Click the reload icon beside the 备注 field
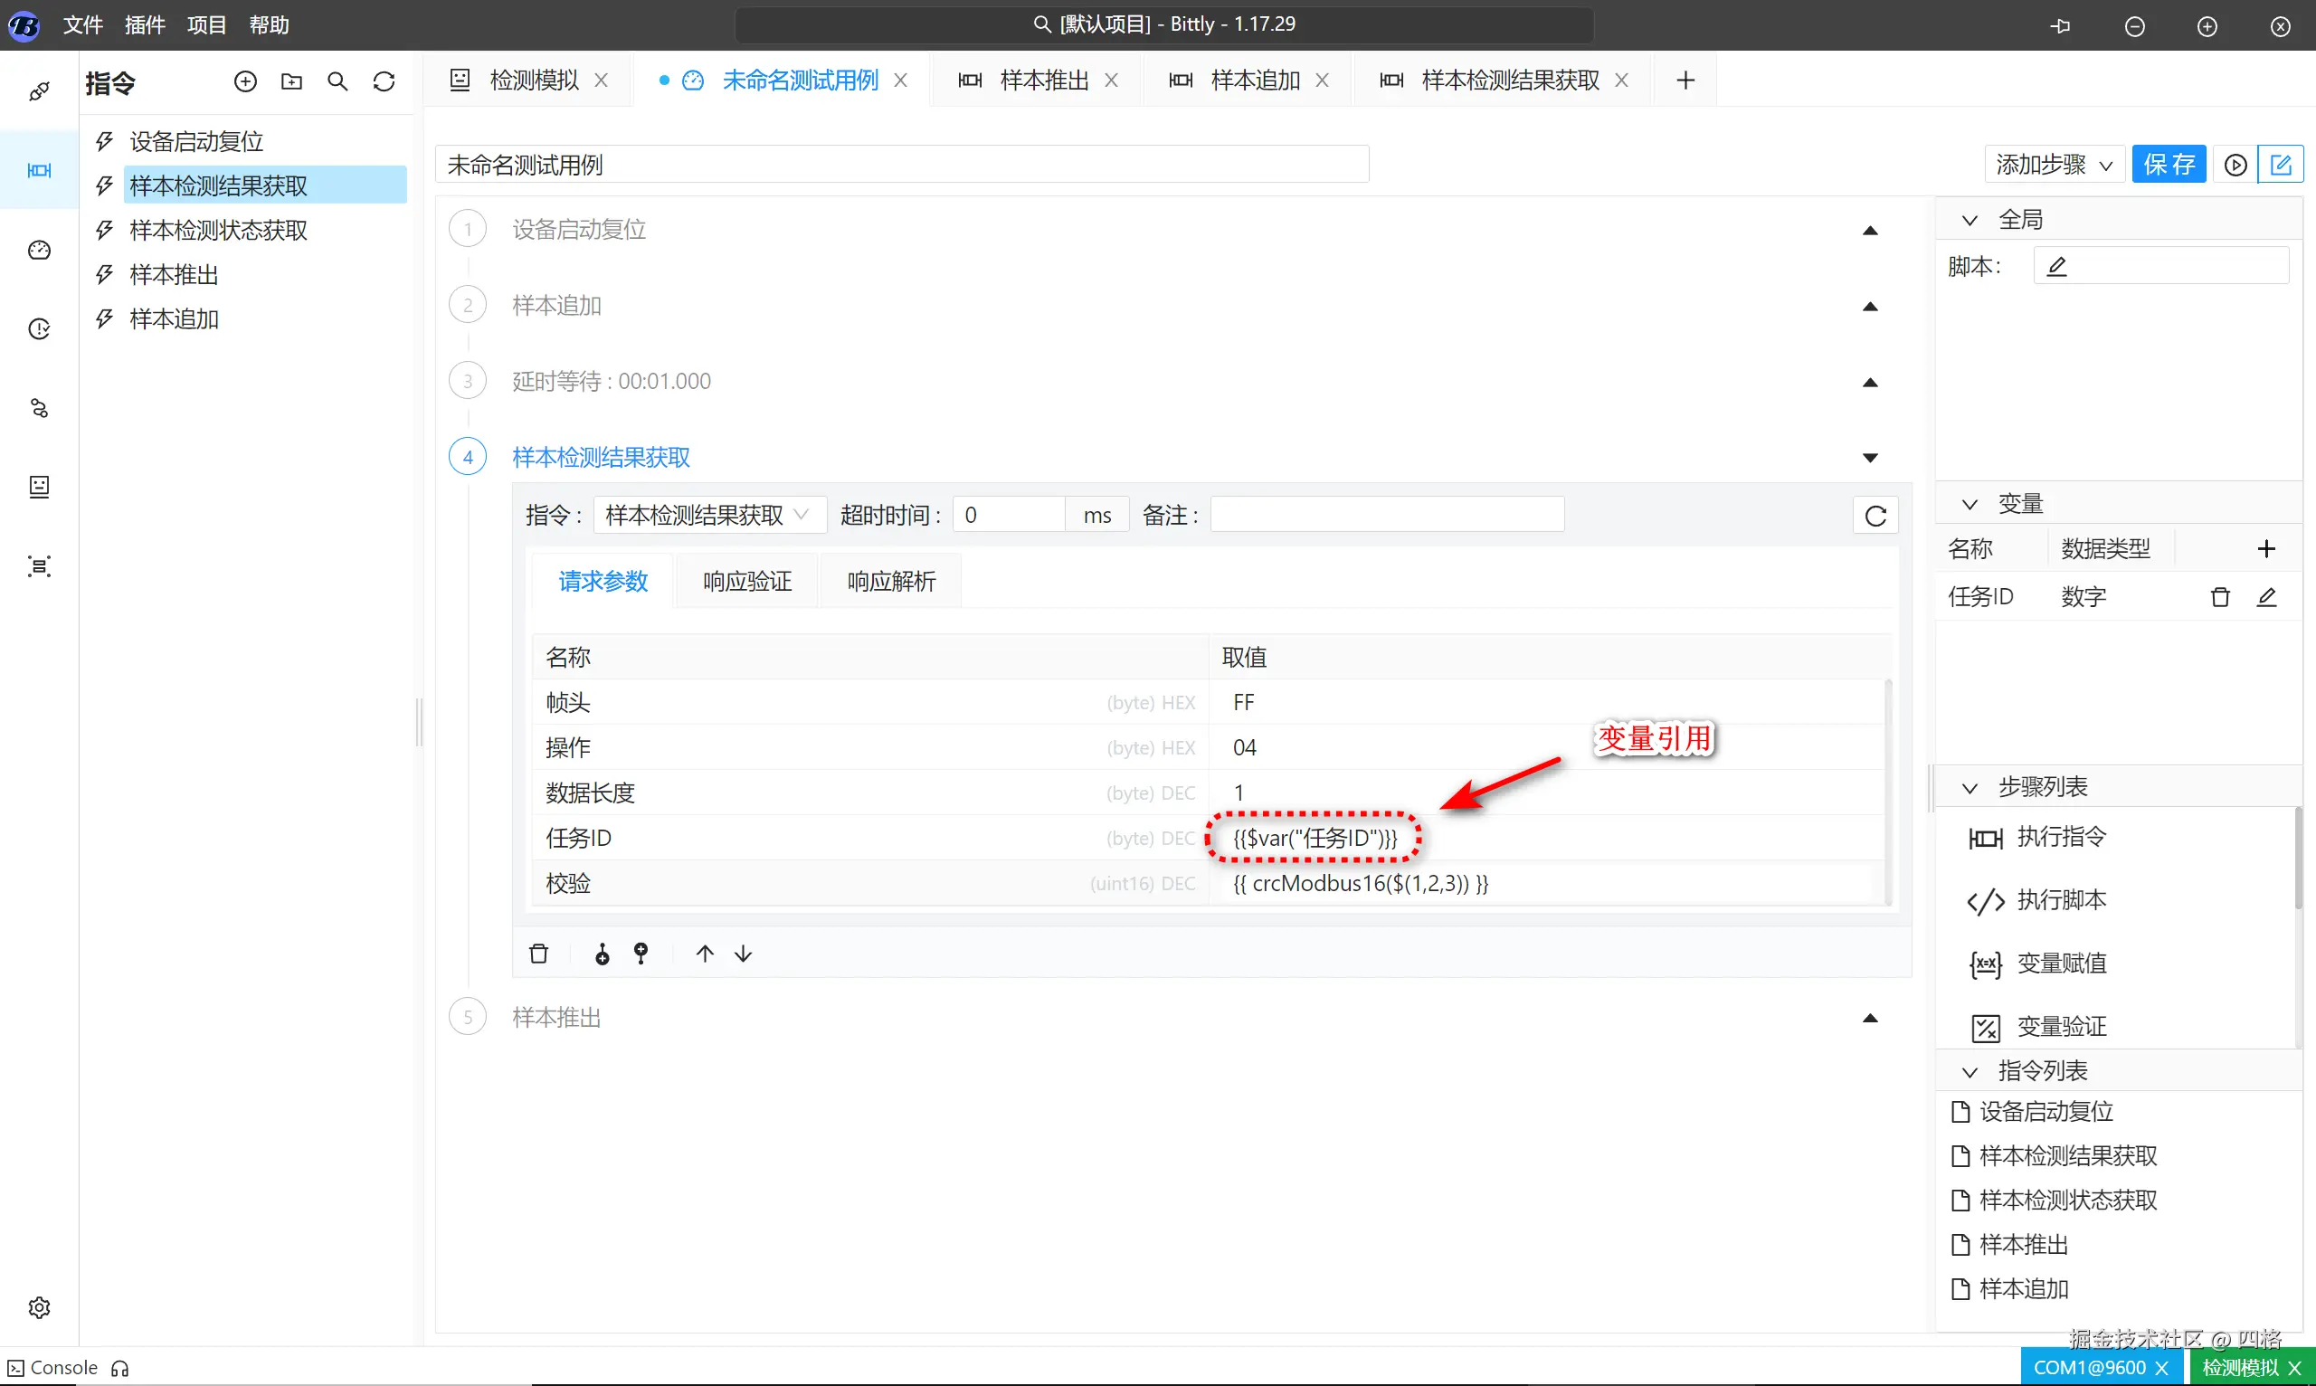 [1875, 516]
